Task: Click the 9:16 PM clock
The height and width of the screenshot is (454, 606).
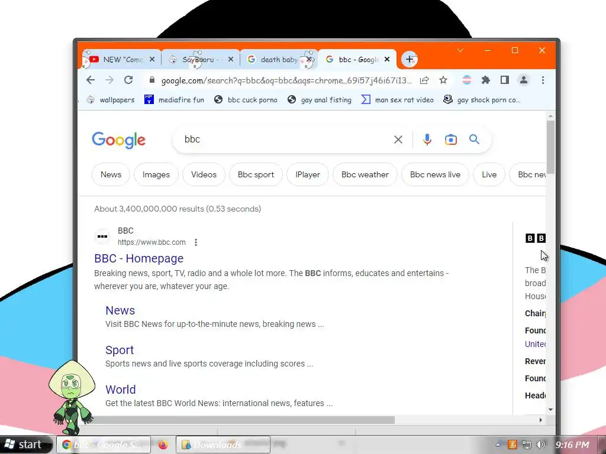Action: point(572,445)
